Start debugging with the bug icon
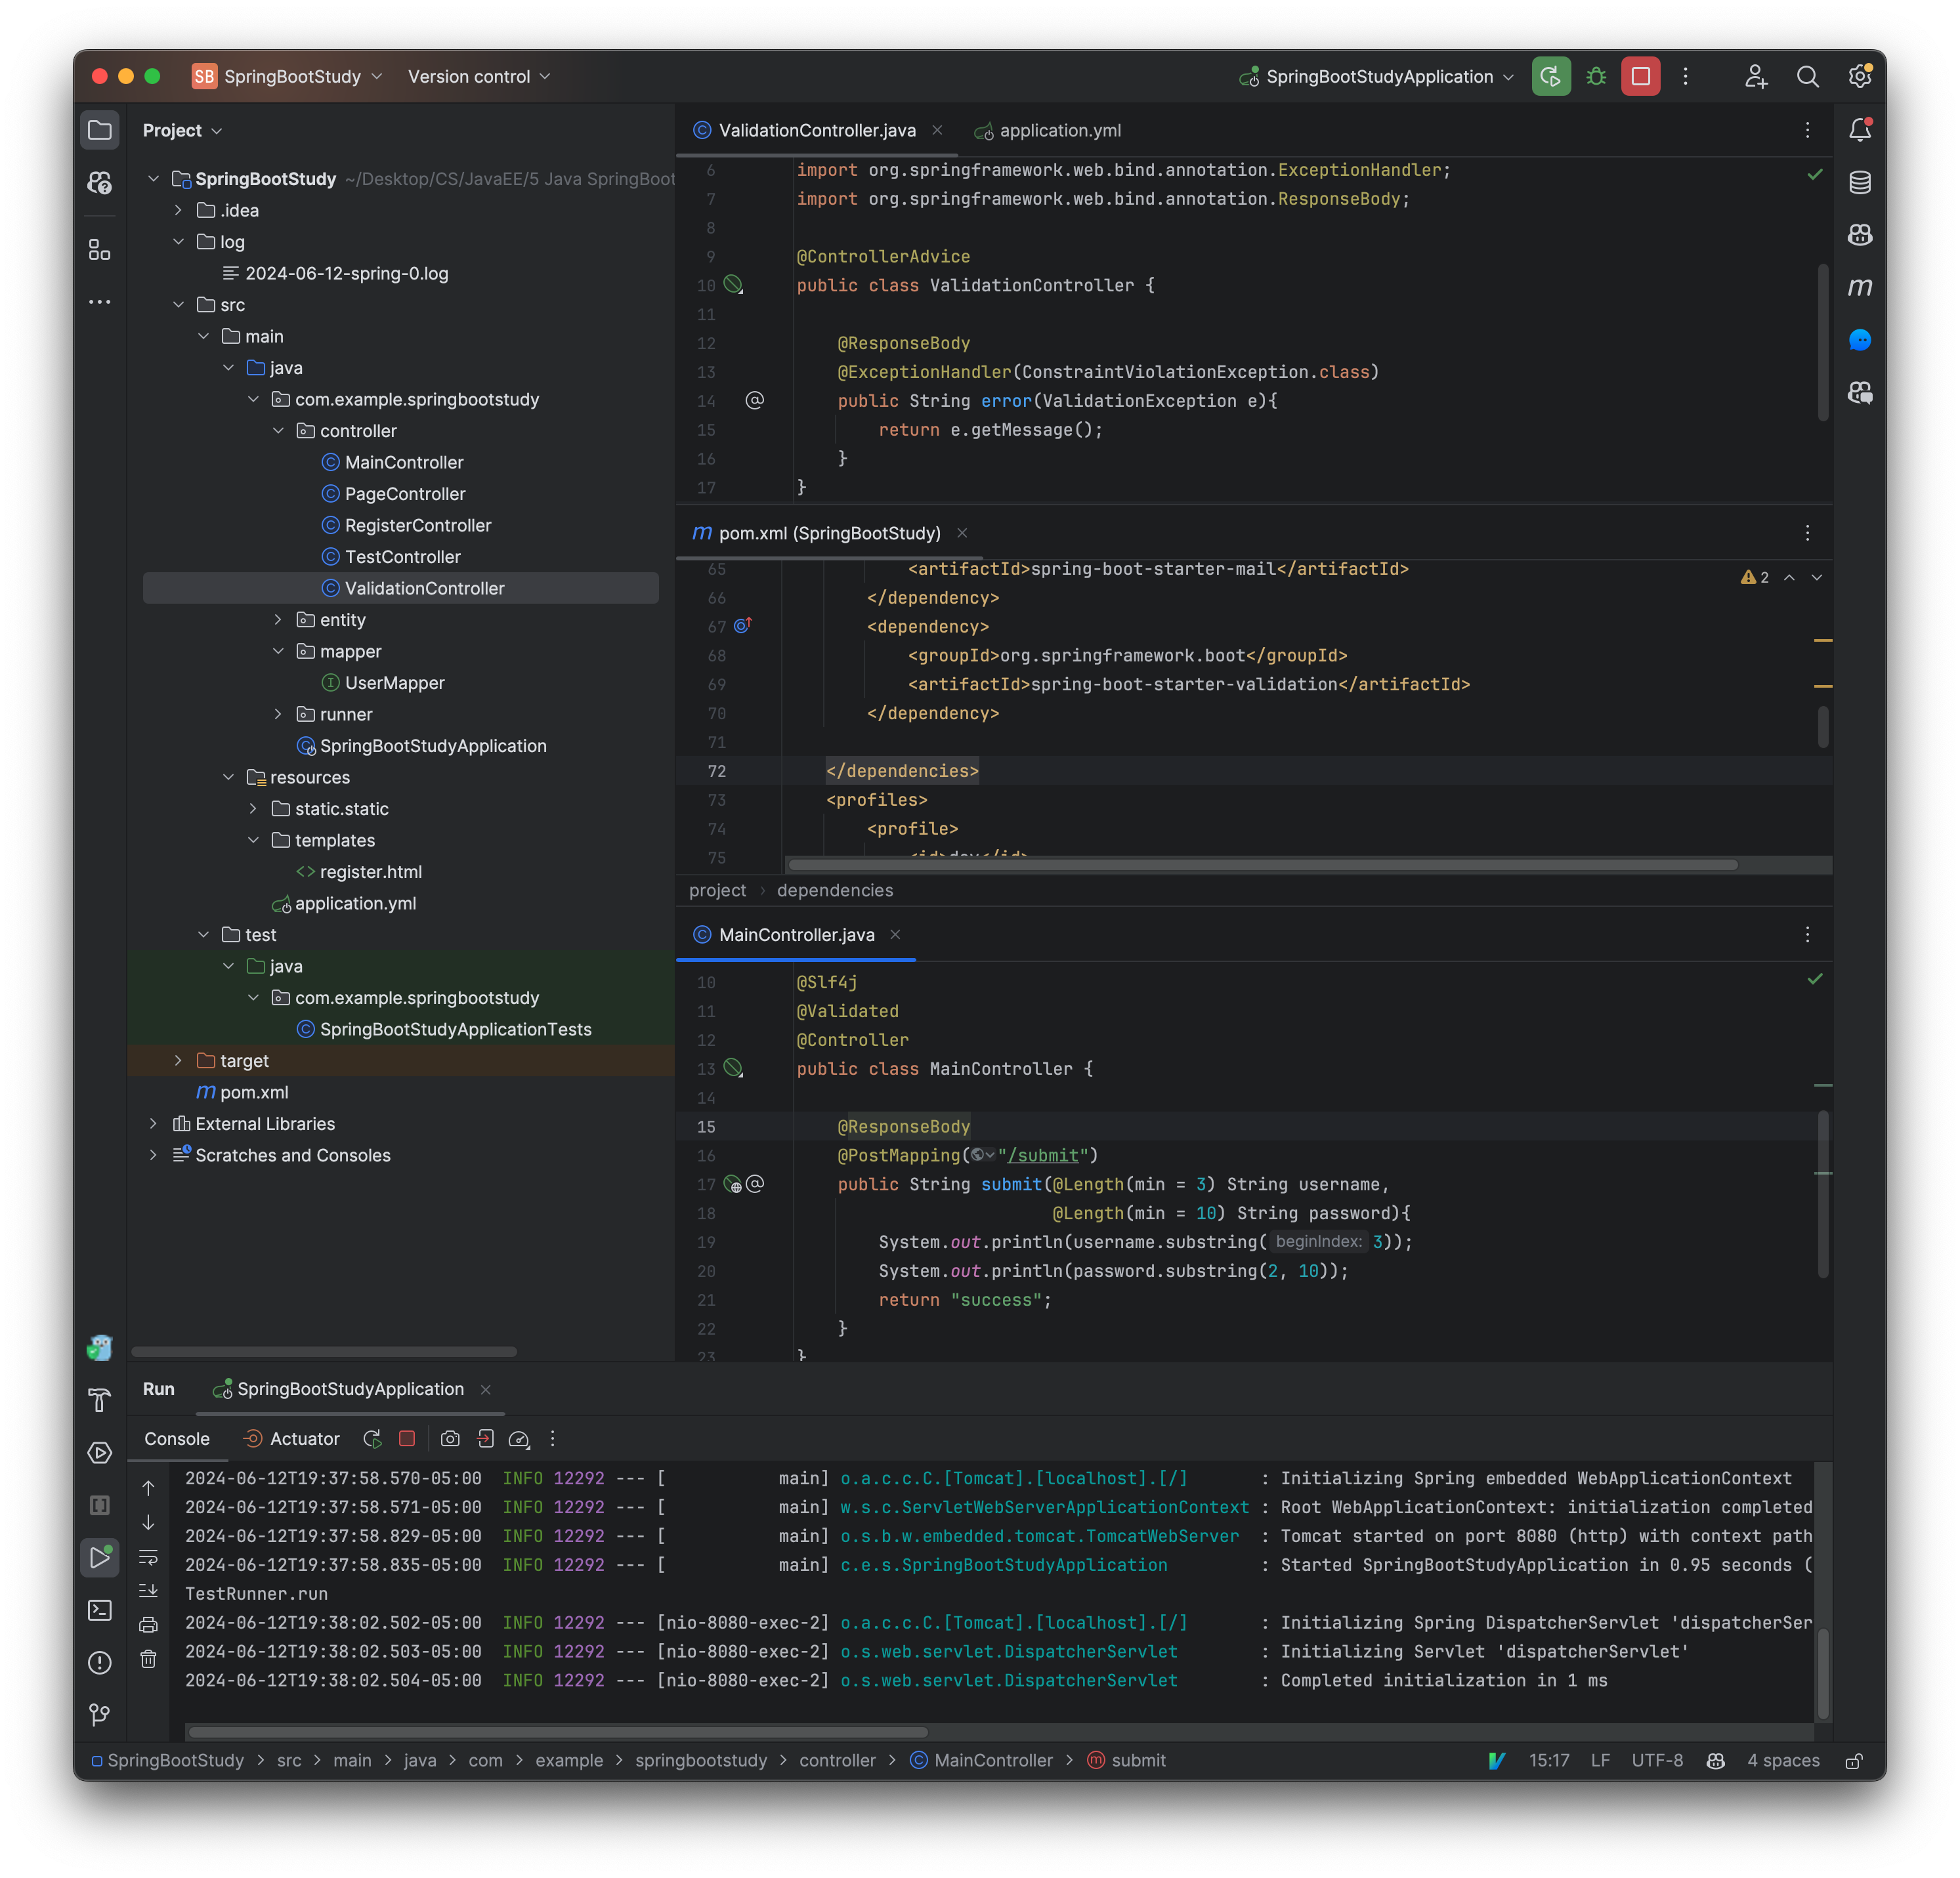This screenshot has height=1878, width=1960. pyautogui.click(x=1595, y=76)
